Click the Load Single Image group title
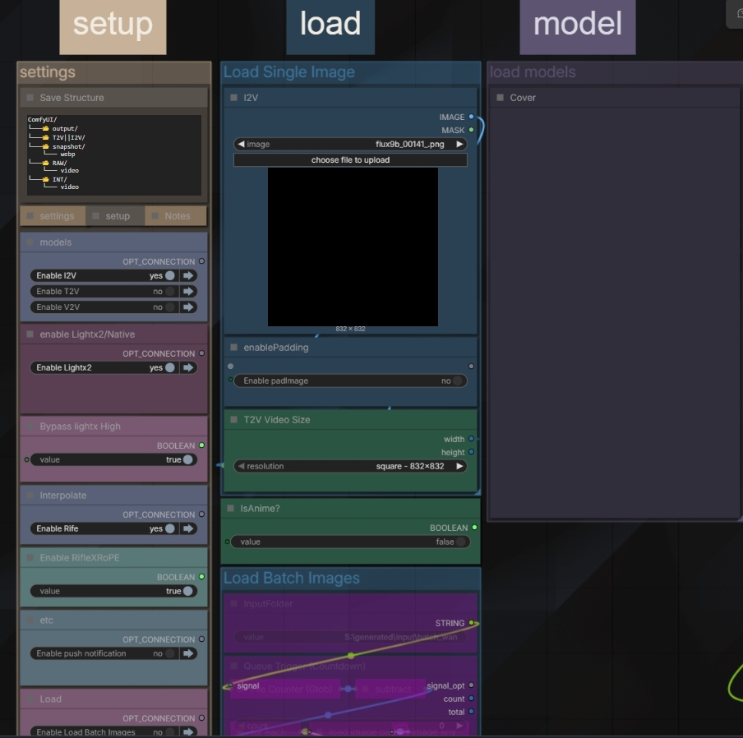The width and height of the screenshot is (743, 738). click(x=289, y=72)
